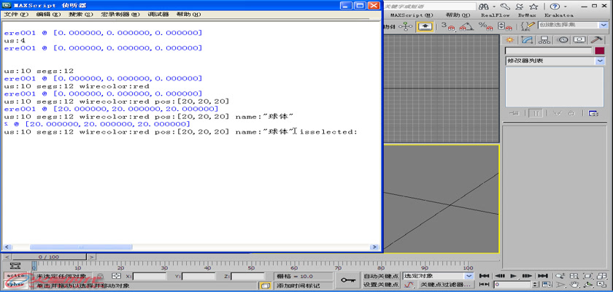Image resolution: width=613 pixels, height=292 pixels.
Task: Click the keyword search input field
Action: (429, 7)
